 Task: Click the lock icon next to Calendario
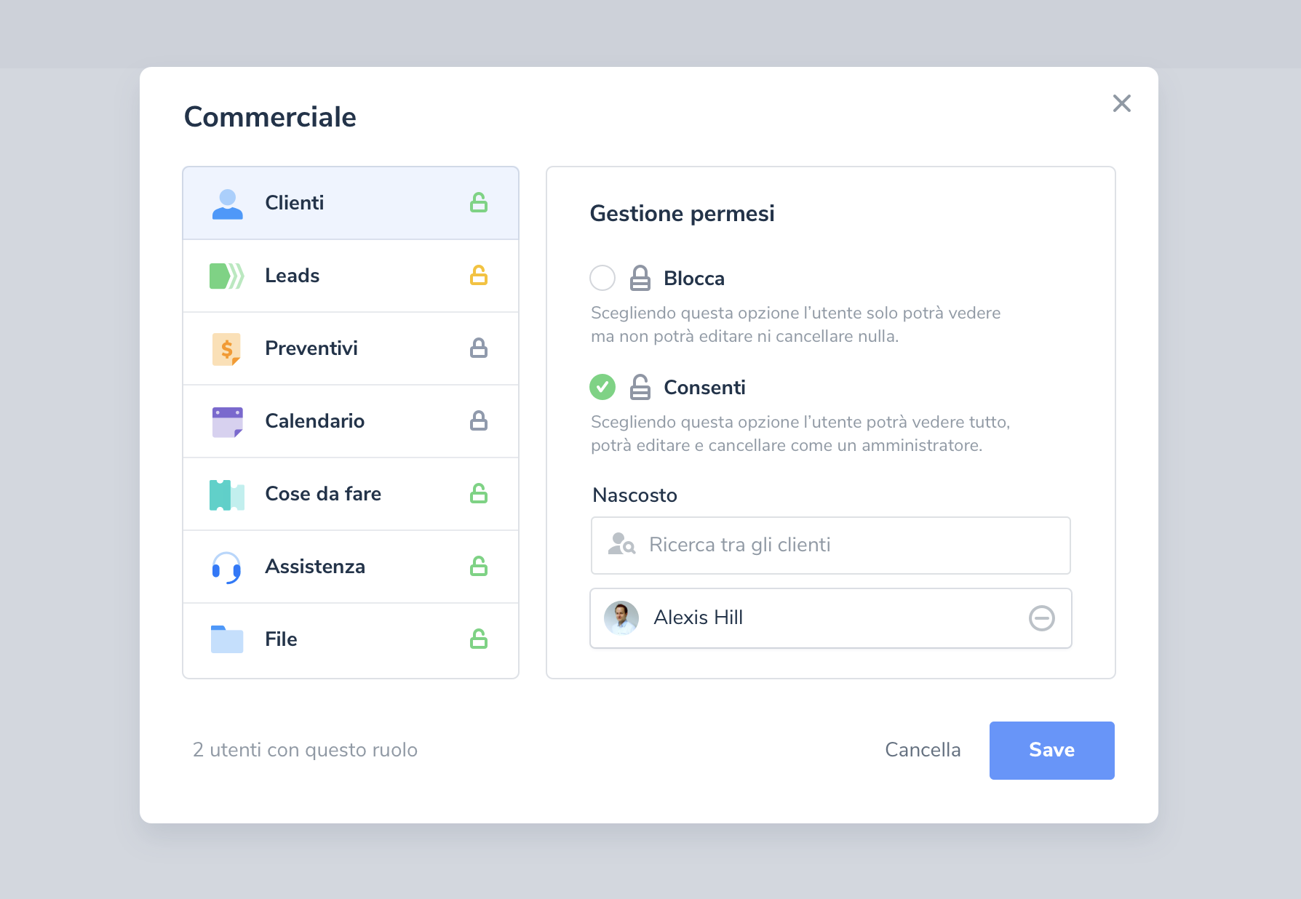tap(479, 421)
